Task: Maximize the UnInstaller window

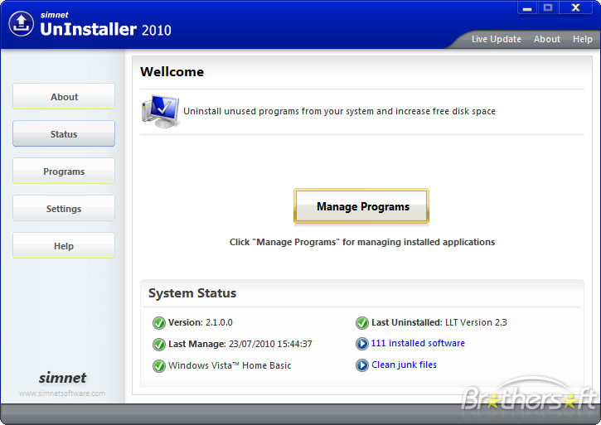Action: click(x=548, y=7)
